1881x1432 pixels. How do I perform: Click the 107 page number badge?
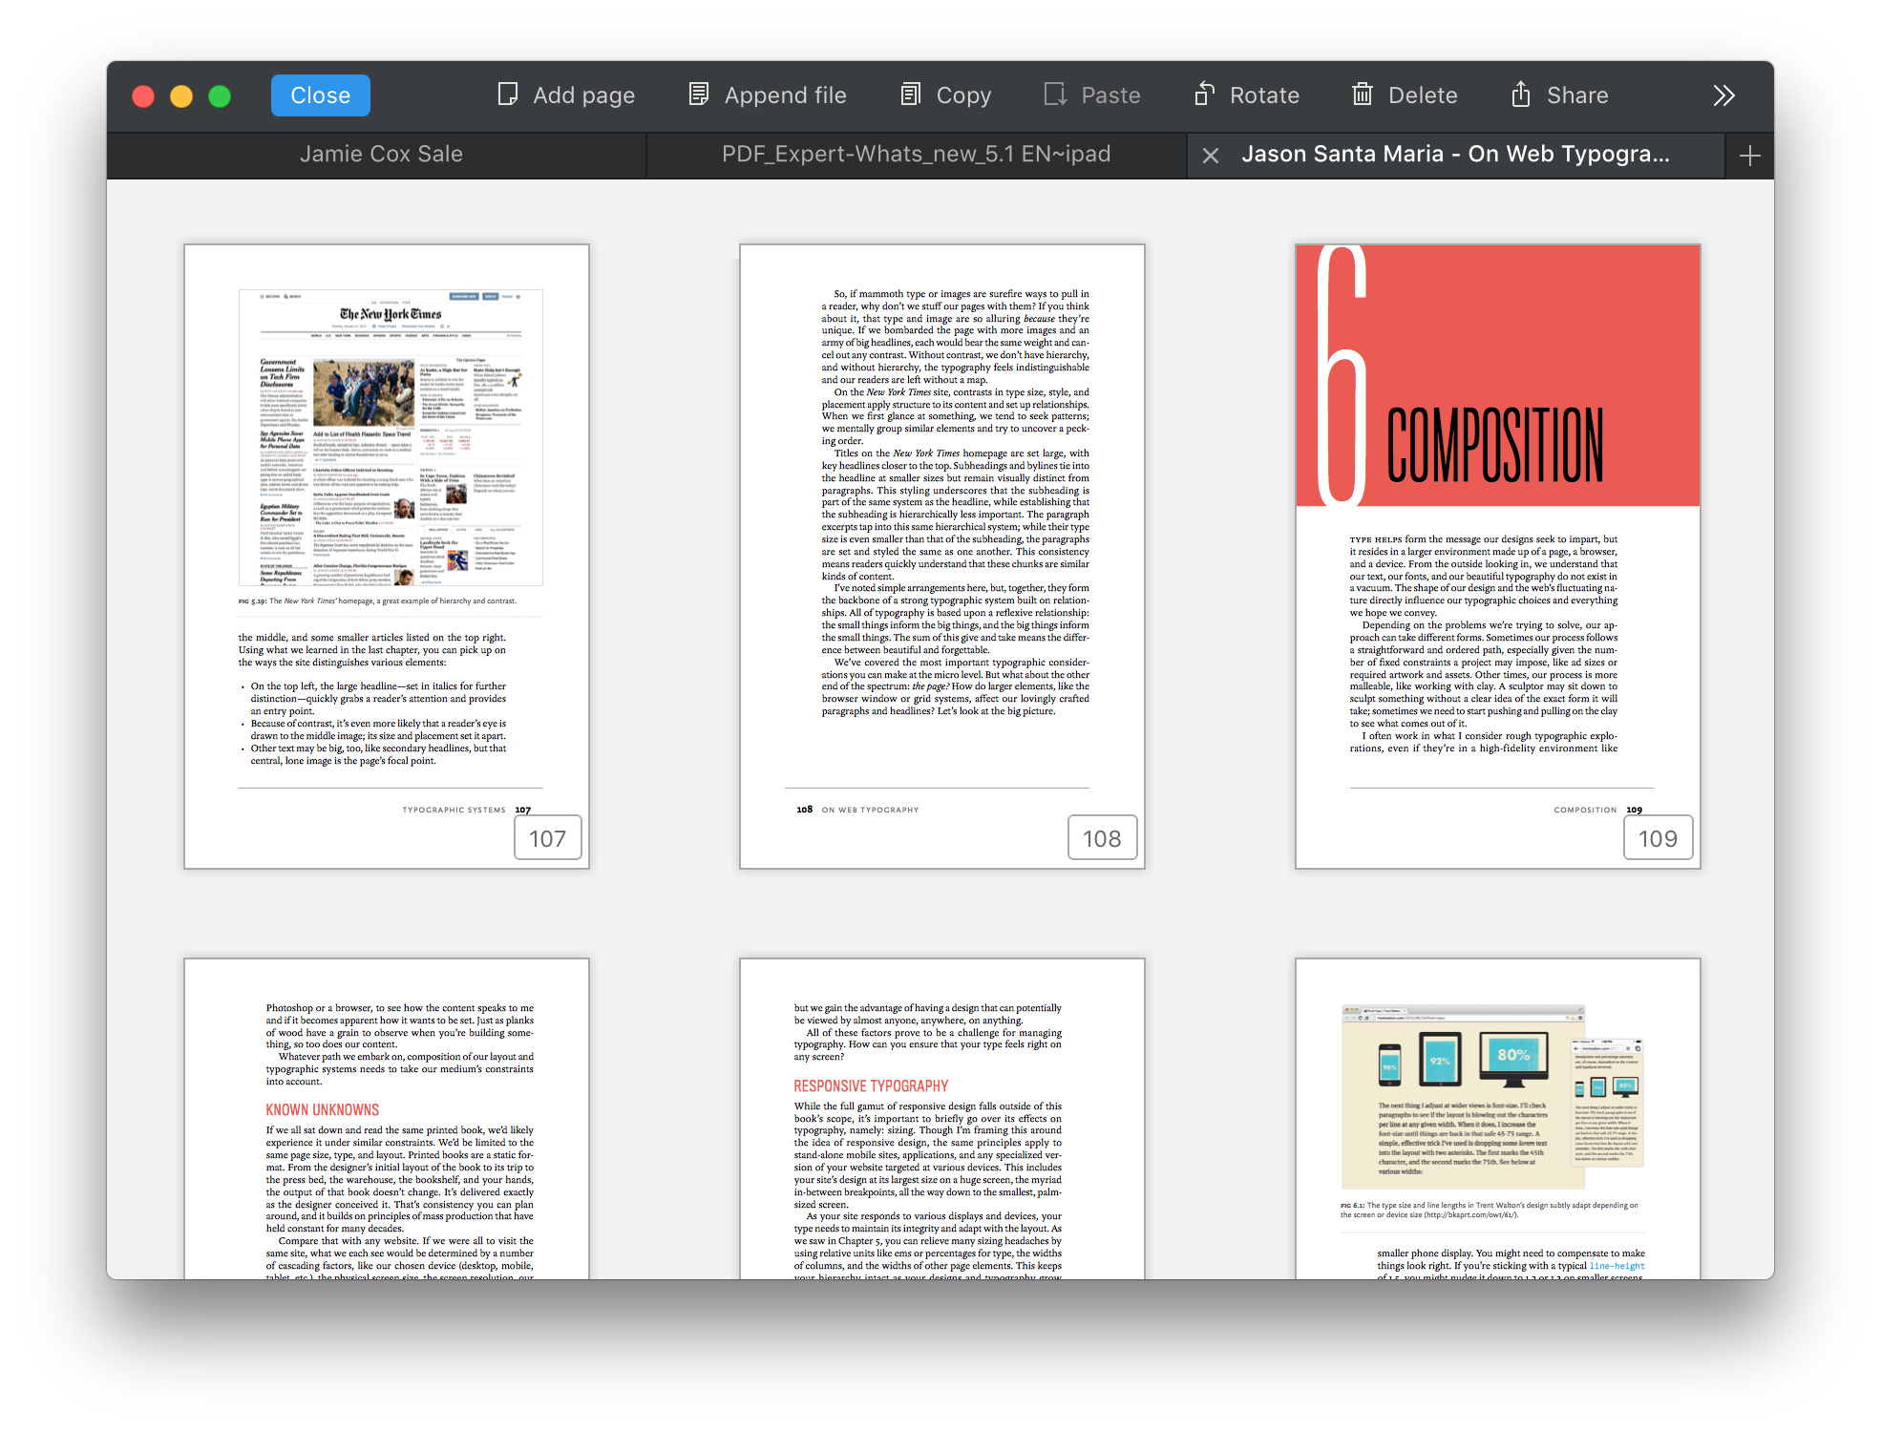[548, 838]
